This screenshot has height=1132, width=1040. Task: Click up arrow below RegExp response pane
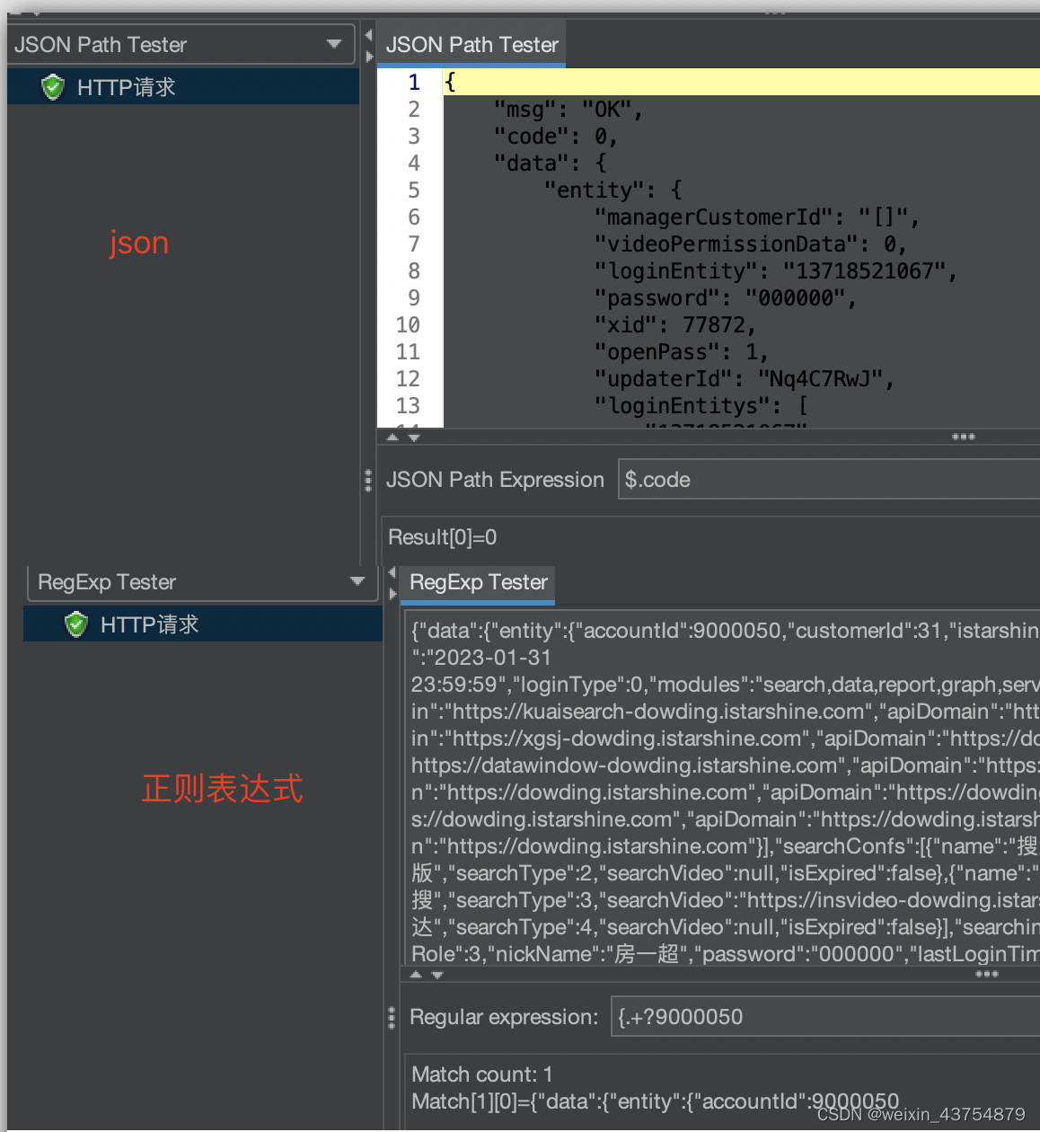(416, 975)
